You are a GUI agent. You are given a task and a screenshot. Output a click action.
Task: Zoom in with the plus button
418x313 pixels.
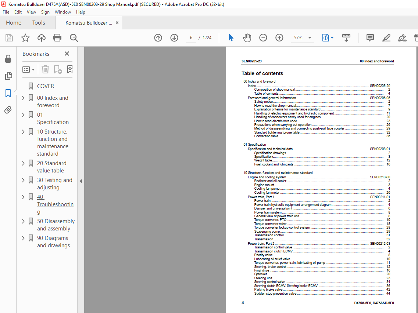click(x=279, y=38)
